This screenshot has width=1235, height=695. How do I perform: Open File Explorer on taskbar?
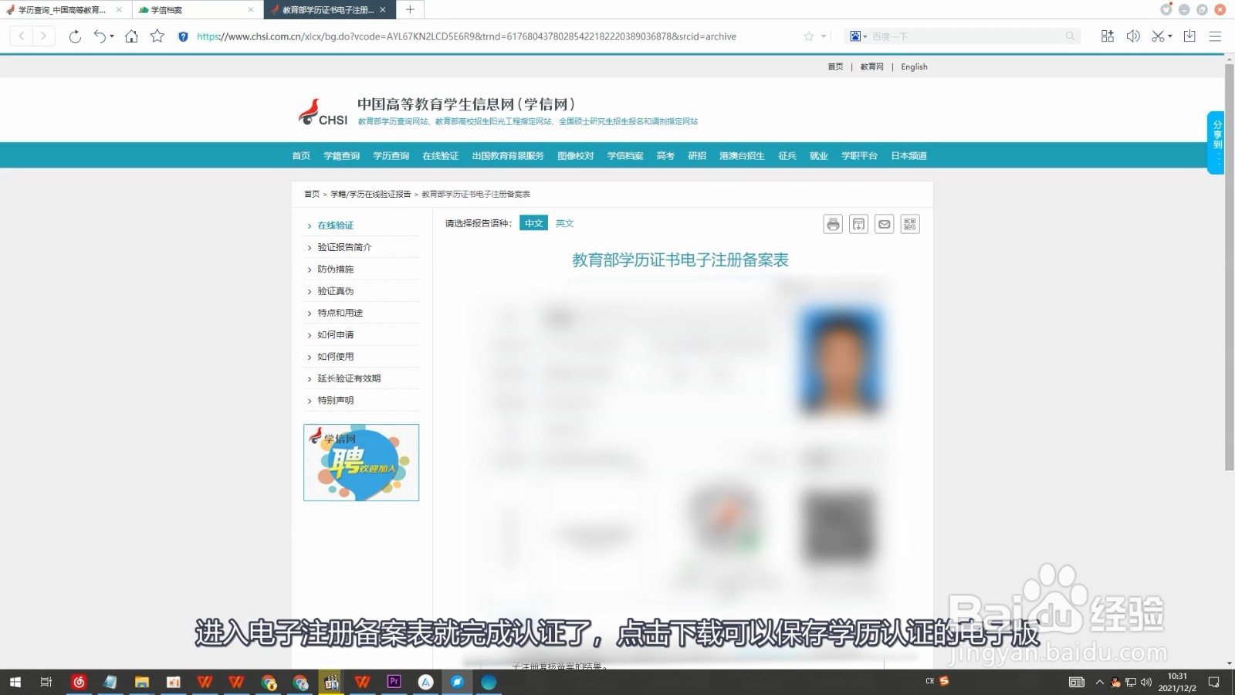point(142,682)
